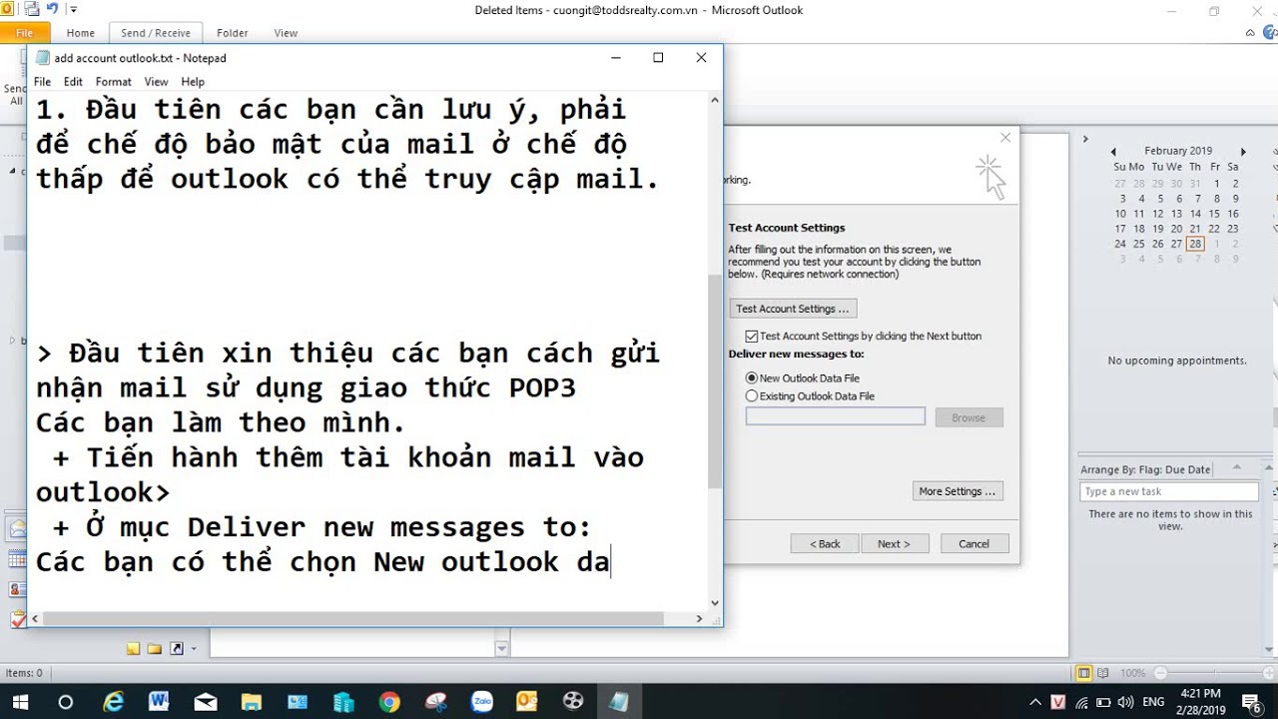Click the < Back button
Screen dimensions: 1278x719
824,544
